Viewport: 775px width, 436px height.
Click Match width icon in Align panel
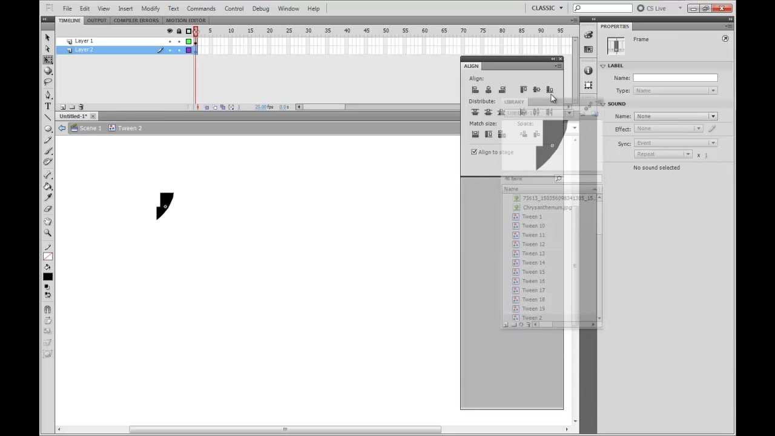point(475,134)
